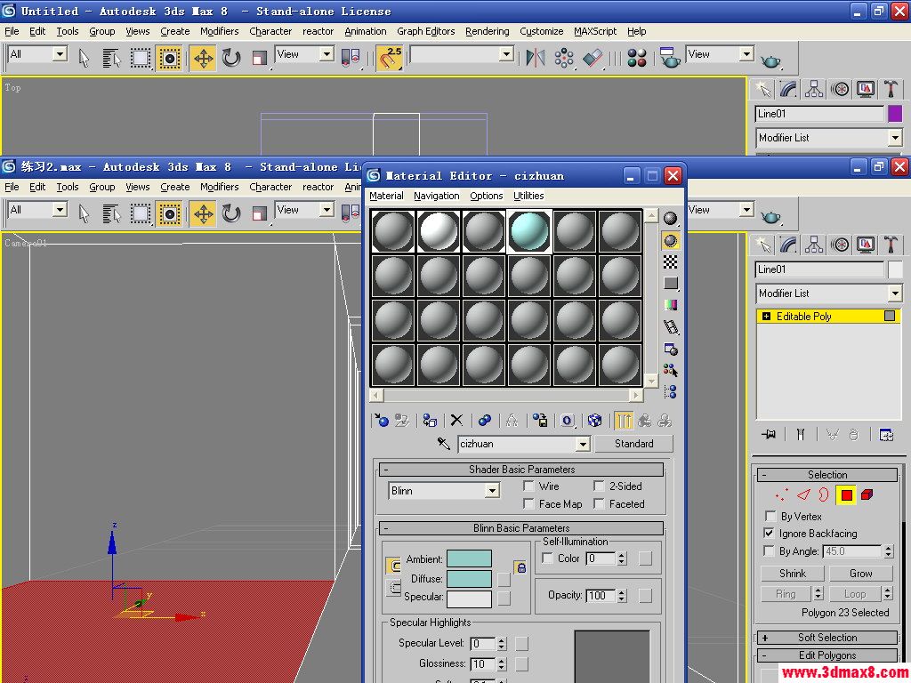Open MAXScript menu in Untitled window
The width and height of the screenshot is (911, 683).
click(x=595, y=31)
